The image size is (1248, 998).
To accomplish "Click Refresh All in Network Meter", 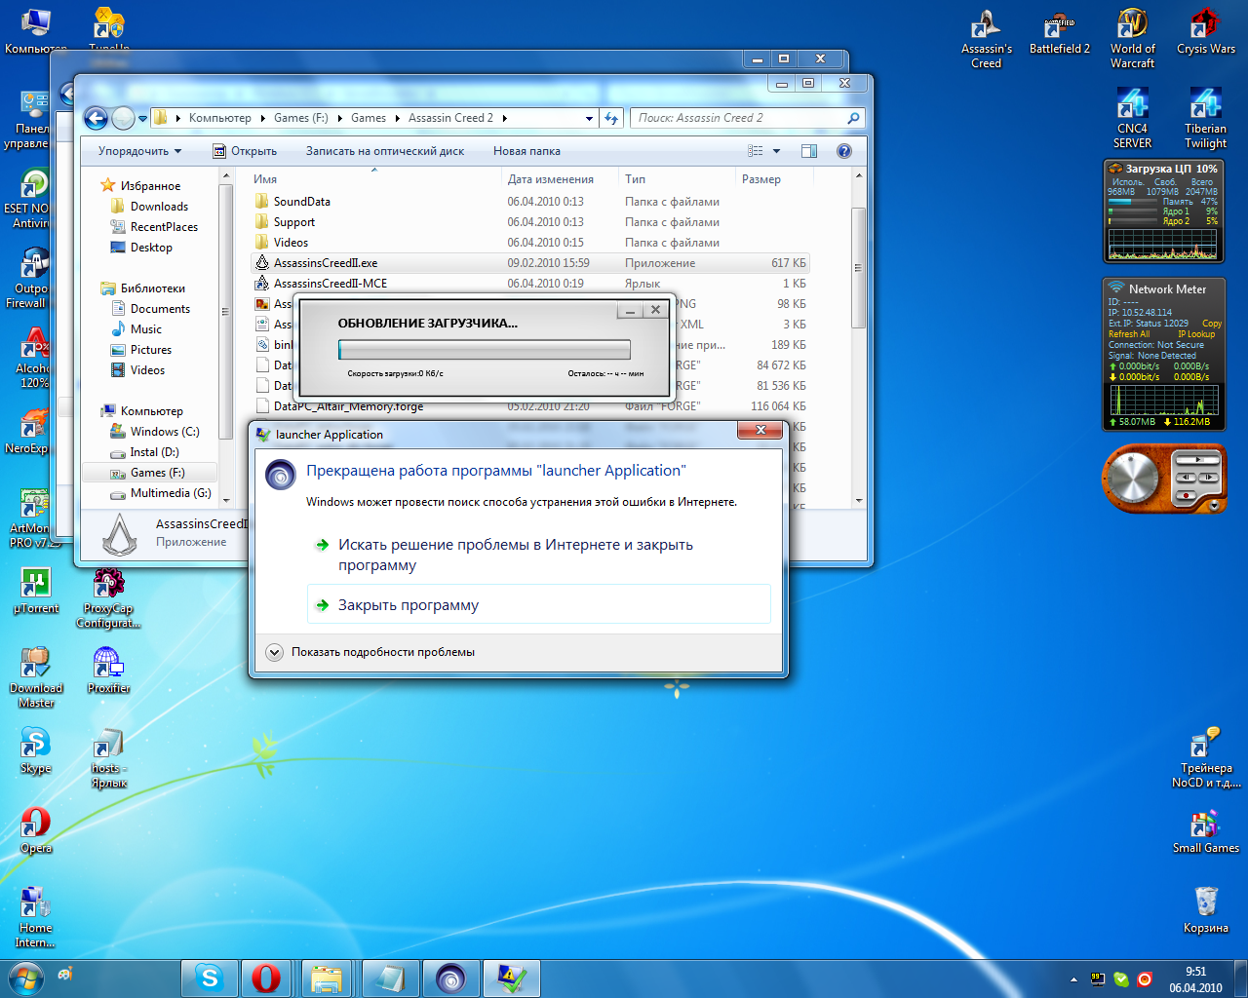I will point(1129,334).
